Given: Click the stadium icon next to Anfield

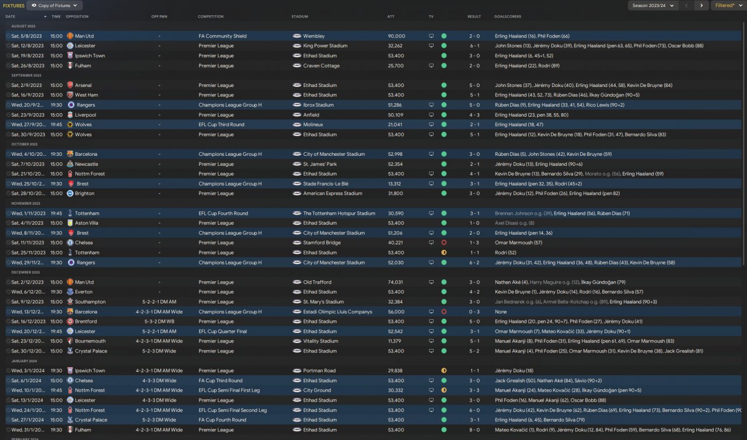Looking at the screenshot, I should [296, 115].
